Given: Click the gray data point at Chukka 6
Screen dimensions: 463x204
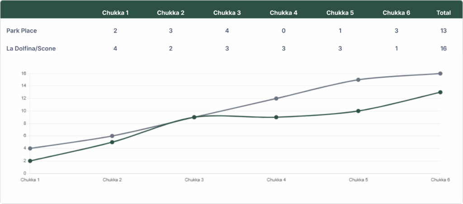Looking at the screenshot, I should point(440,74).
